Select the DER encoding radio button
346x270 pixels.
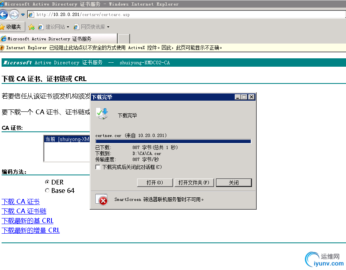coord(47,182)
